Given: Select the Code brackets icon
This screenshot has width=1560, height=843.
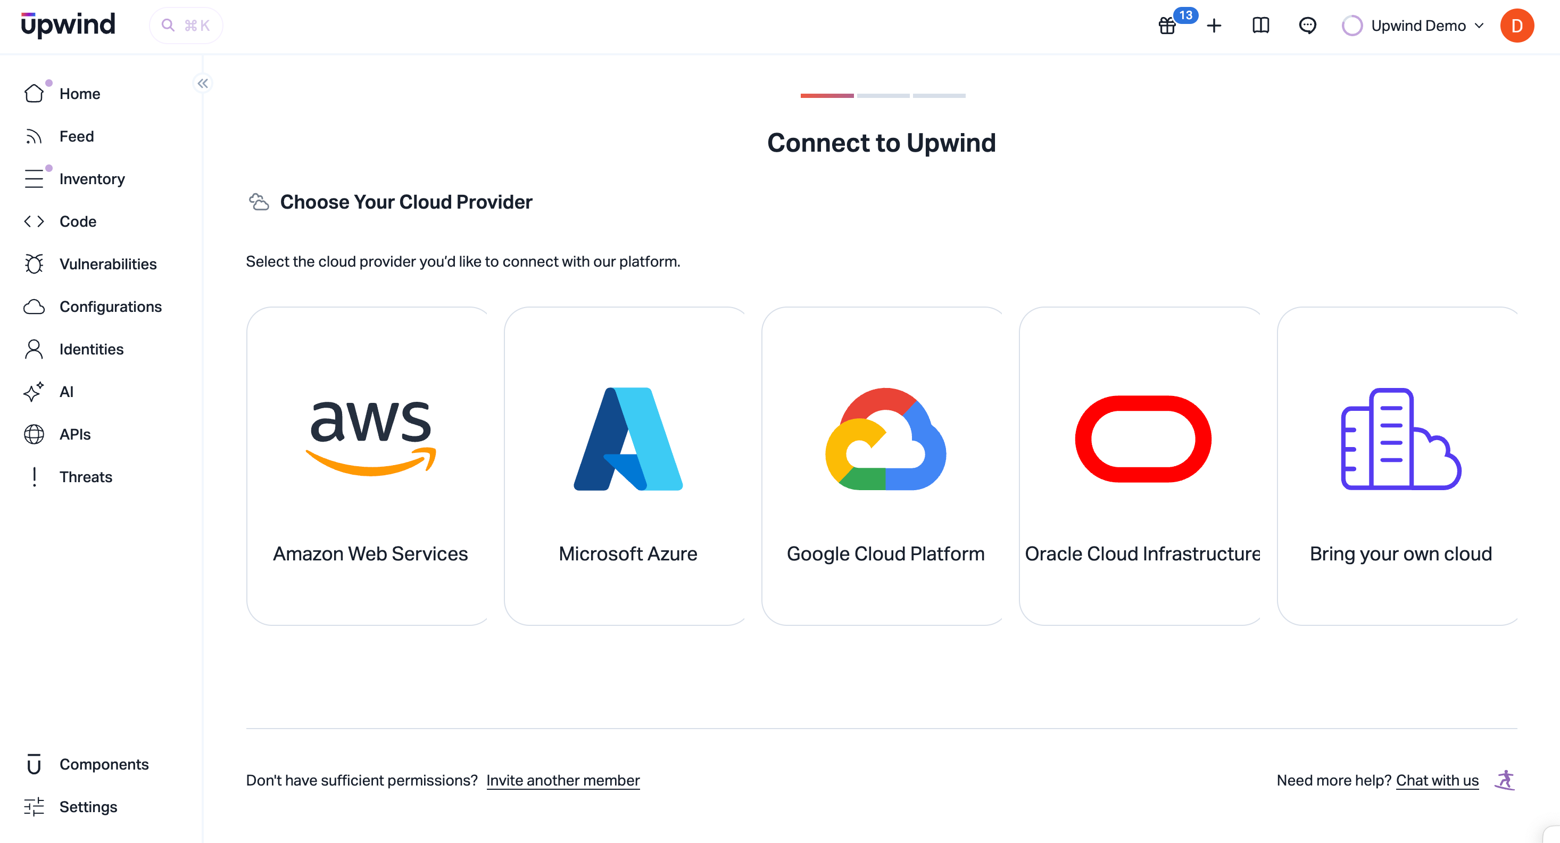Looking at the screenshot, I should coord(34,221).
